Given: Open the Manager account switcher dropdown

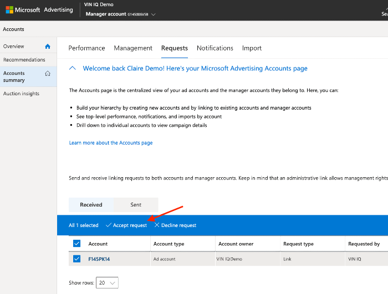Looking at the screenshot, I should click(x=120, y=14).
